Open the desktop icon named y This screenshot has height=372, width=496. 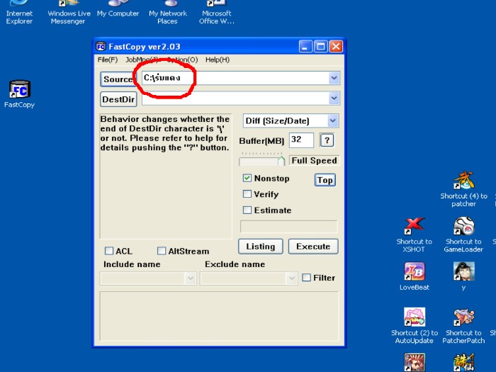(x=463, y=276)
